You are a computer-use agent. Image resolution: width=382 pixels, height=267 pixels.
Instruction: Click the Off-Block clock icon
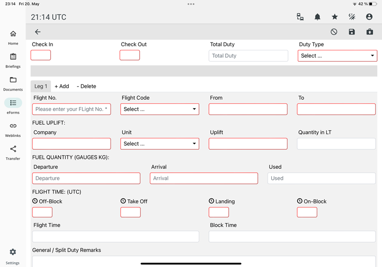[35, 201]
